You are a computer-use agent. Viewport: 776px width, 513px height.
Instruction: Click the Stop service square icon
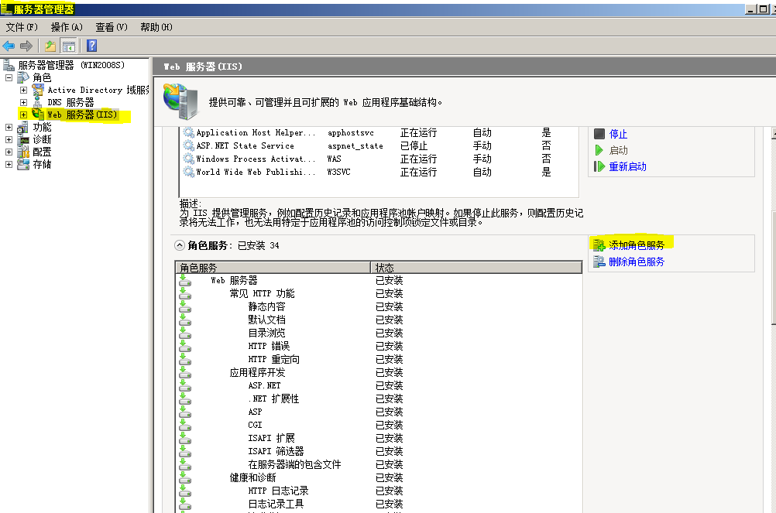(599, 133)
